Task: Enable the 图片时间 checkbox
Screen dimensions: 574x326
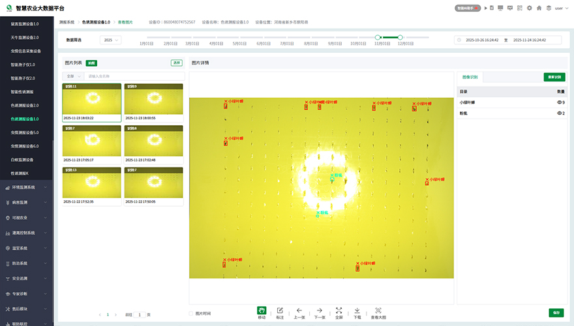Action: pyautogui.click(x=191, y=314)
